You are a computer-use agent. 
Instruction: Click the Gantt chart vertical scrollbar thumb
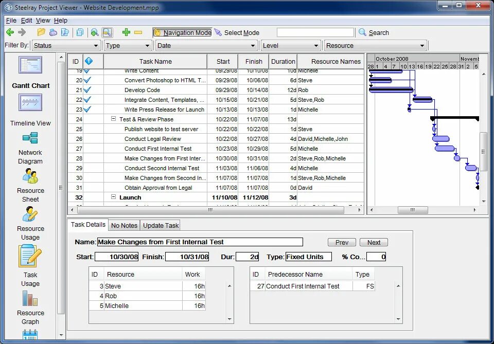(483, 152)
